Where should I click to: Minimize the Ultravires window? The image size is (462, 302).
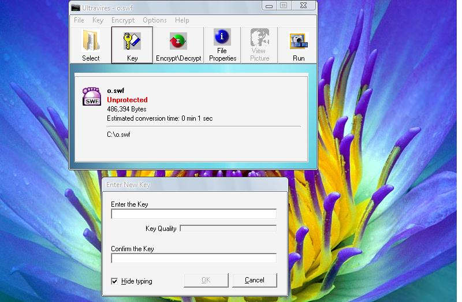pos(269,6)
